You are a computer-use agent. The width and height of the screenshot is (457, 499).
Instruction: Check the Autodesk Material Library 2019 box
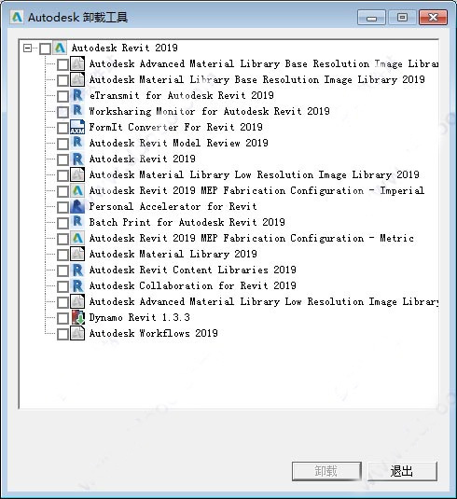(x=62, y=255)
